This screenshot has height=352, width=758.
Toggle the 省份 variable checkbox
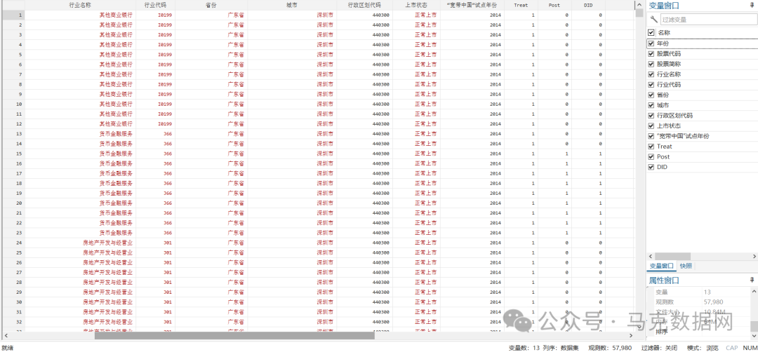click(x=651, y=95)
